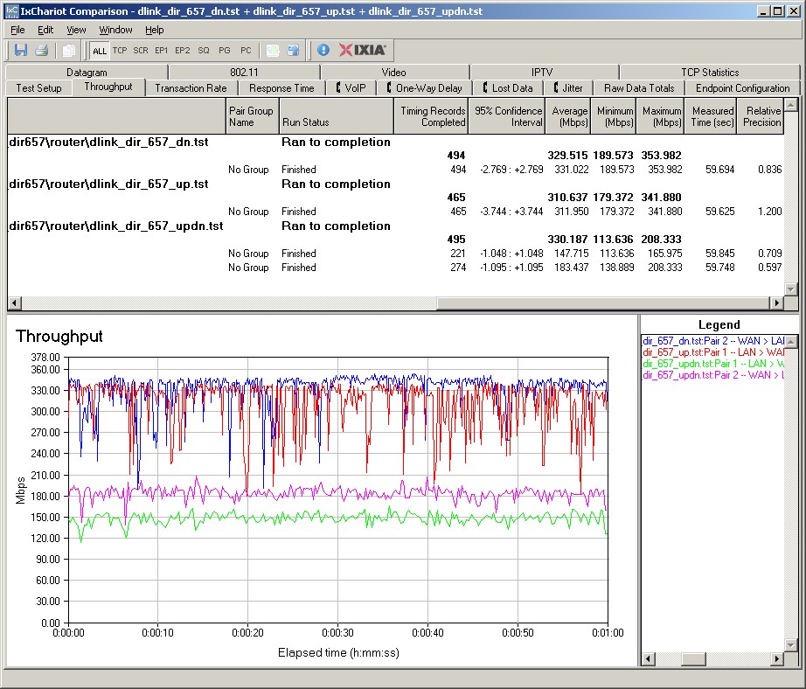Switch to the VoIP tab
Viewport: 806px width, 689px height.
point(351,88)
